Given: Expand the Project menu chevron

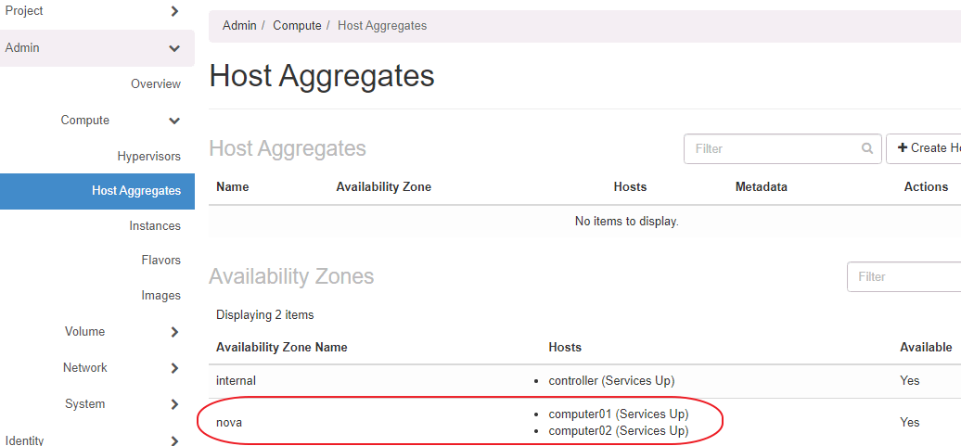Looking at the screenshot, I should (x=174, y=11).
